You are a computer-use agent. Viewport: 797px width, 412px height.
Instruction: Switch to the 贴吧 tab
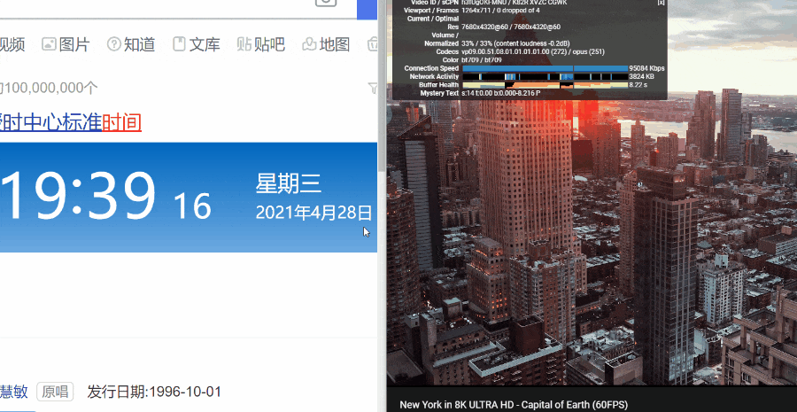pyautogui.click(x=260, y=44)
